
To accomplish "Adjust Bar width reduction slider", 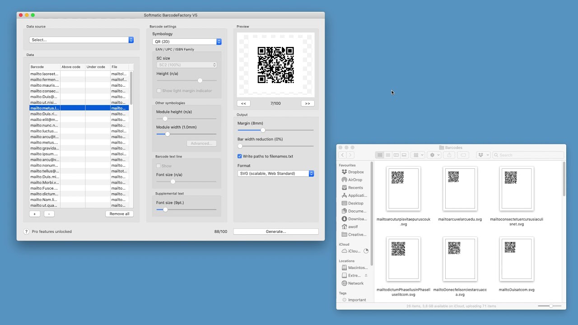I will pos(240,146).
